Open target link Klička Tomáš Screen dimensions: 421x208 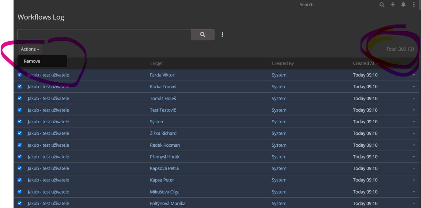pos(164,87)
